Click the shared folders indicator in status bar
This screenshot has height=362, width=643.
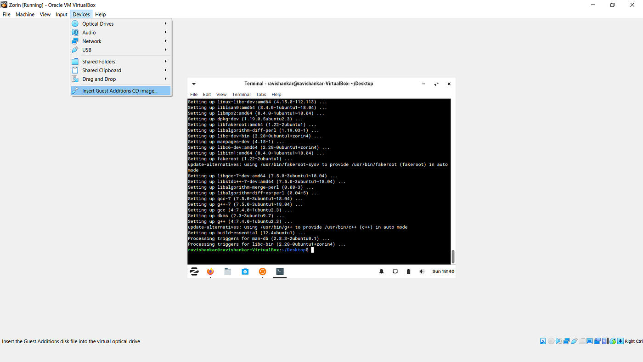point(582,341)
